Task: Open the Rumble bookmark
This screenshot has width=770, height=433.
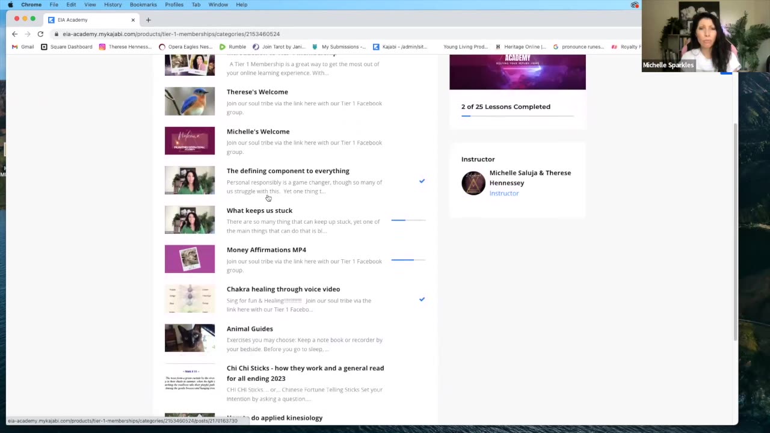Action: [232, 47]
